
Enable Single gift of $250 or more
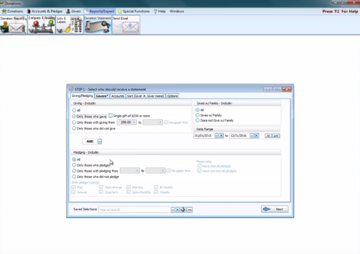pyautogui.click(x=111, y=116)
